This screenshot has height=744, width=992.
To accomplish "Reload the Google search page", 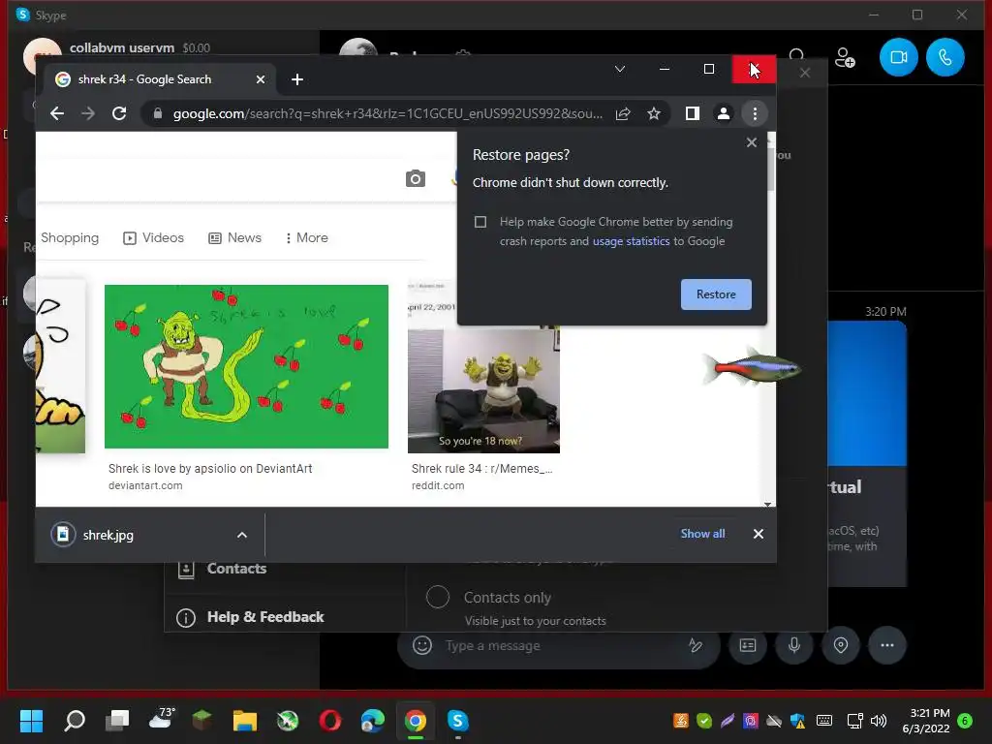I will (119, 114).
